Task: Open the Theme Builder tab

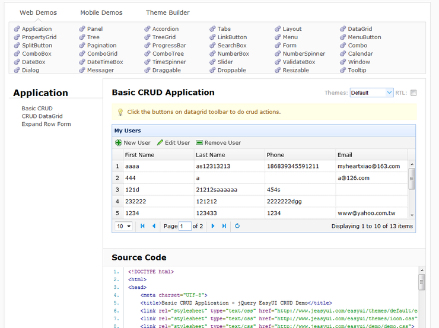Action: coord(168,12)
